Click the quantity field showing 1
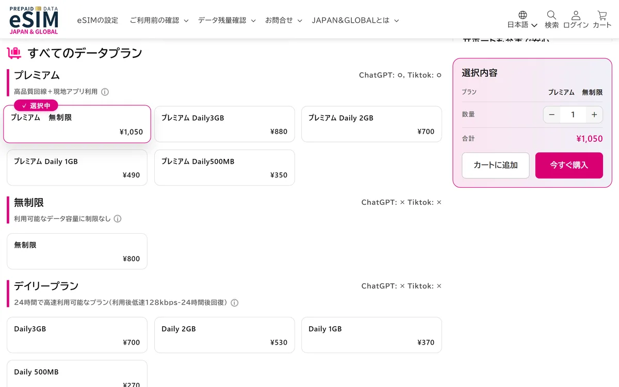The height and width of the screenshot is (387, 619). tap(573, 115)
